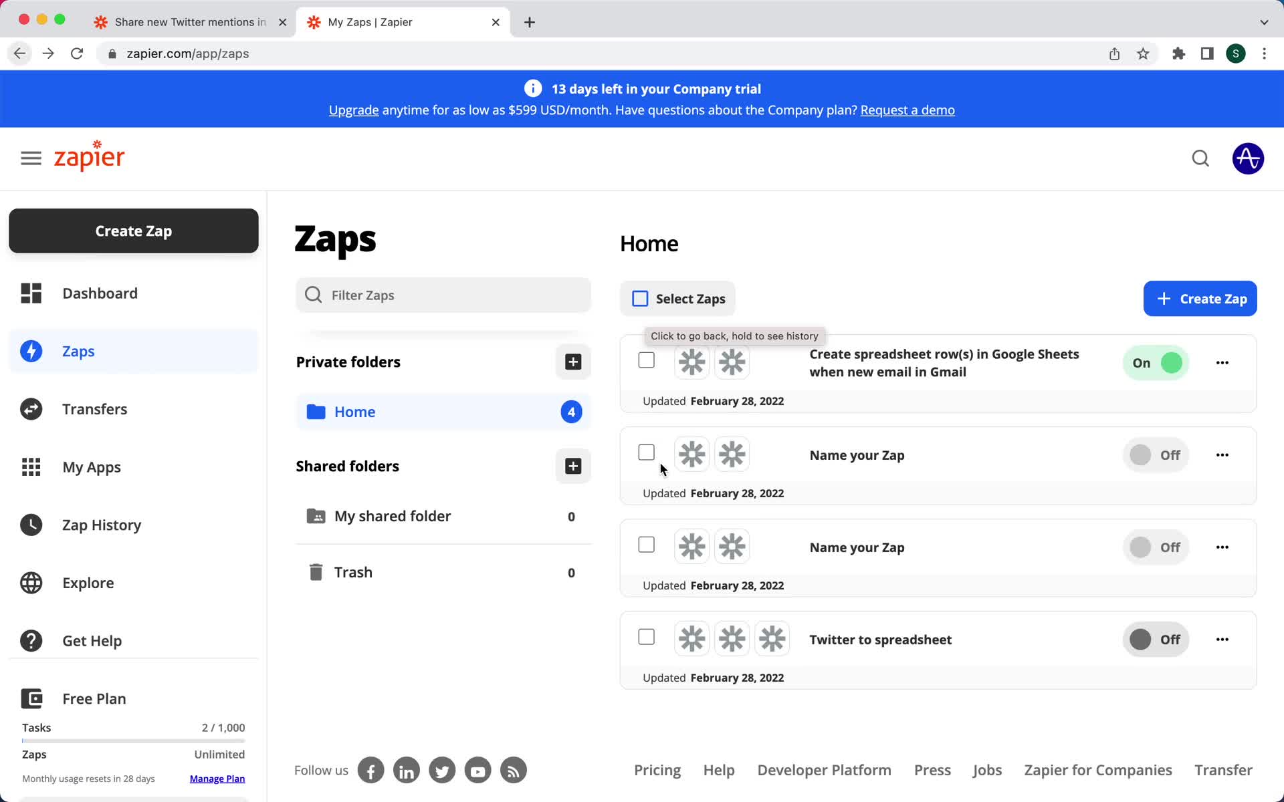Select the Explore sidebar icon

[x=31, y=582]
